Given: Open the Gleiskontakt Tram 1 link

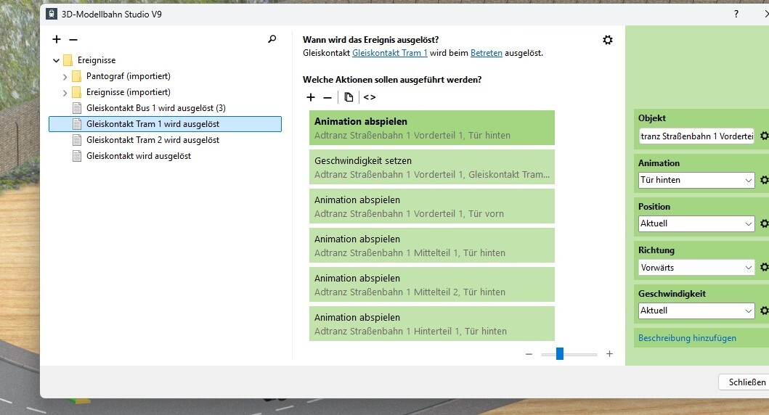Looking at the screenshot, I should (x=390, y=53).
